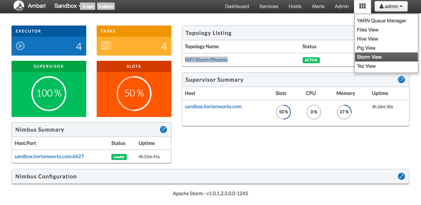421x205 pixels.
Task: Switch to the Services tab
Action: [x=269, y=6]
